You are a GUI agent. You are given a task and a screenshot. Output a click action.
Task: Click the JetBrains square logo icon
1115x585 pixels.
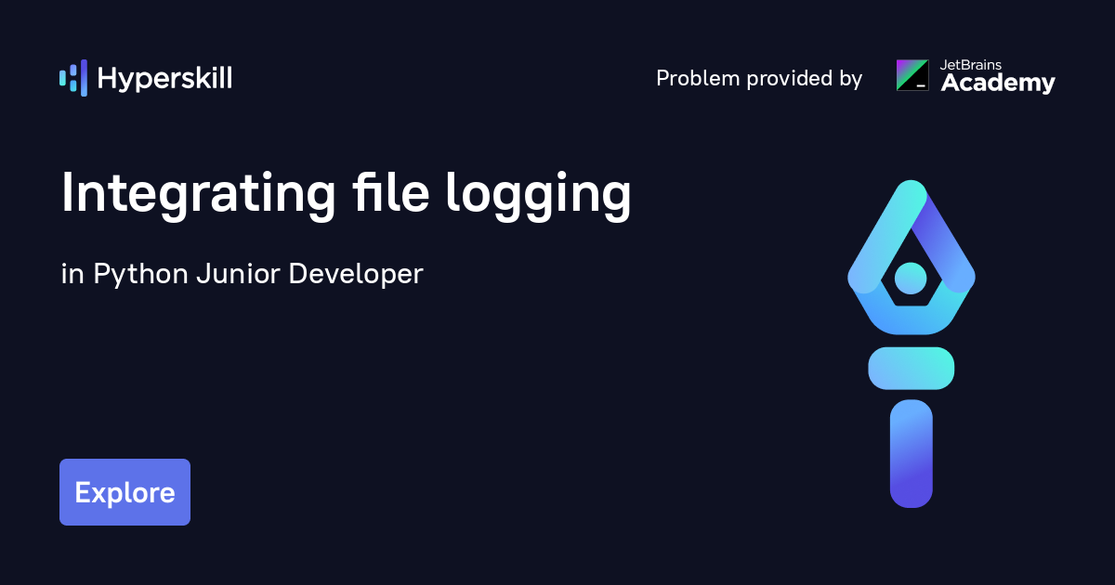912,75
